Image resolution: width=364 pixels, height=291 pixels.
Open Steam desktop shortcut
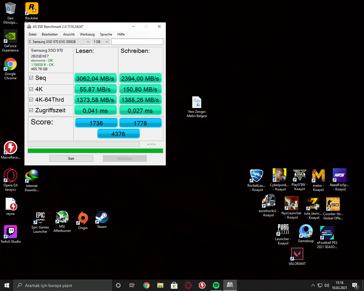point(102,219)
